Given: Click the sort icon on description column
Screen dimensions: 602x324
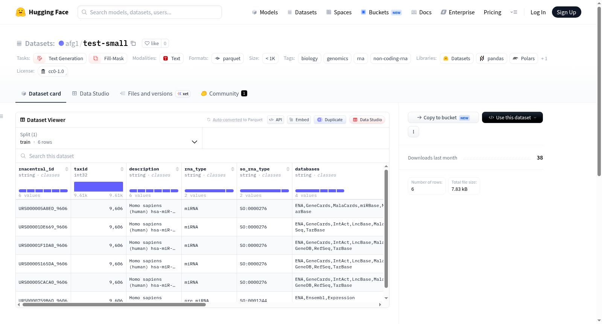Looking at the screenshot, I should tap(177, 169).
